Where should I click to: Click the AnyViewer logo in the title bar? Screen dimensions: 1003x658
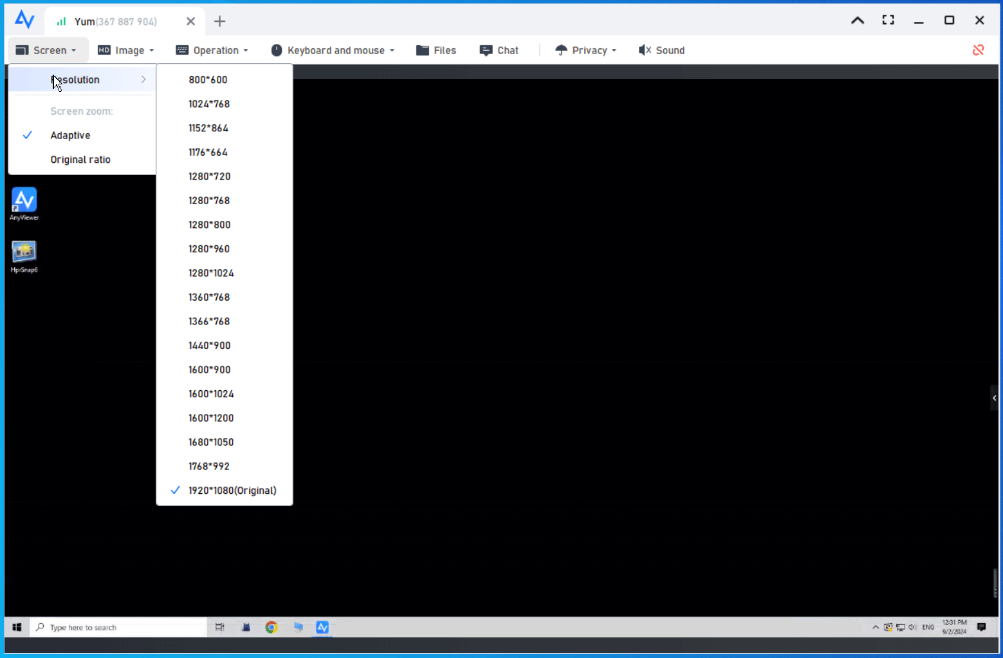(x=24, y=20)
